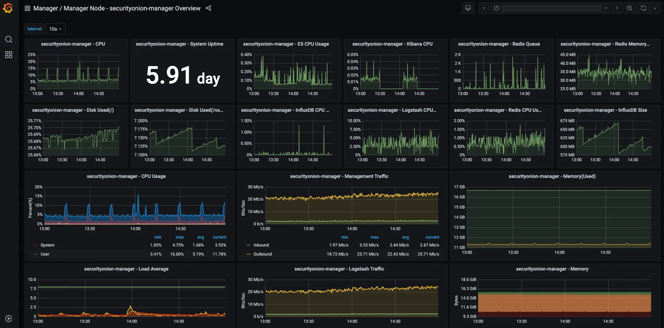Open securityonion-manager - CPU panel title menu
Image resolution: width=664 pixels, height=328 pixels.
tap(73, 44)
